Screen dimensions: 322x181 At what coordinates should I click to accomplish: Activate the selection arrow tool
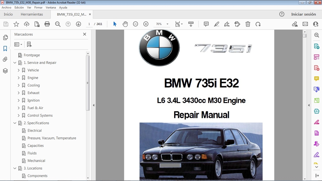[115, 24]
